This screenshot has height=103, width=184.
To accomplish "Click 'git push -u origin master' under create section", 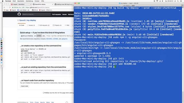I will tap(31, 59).
